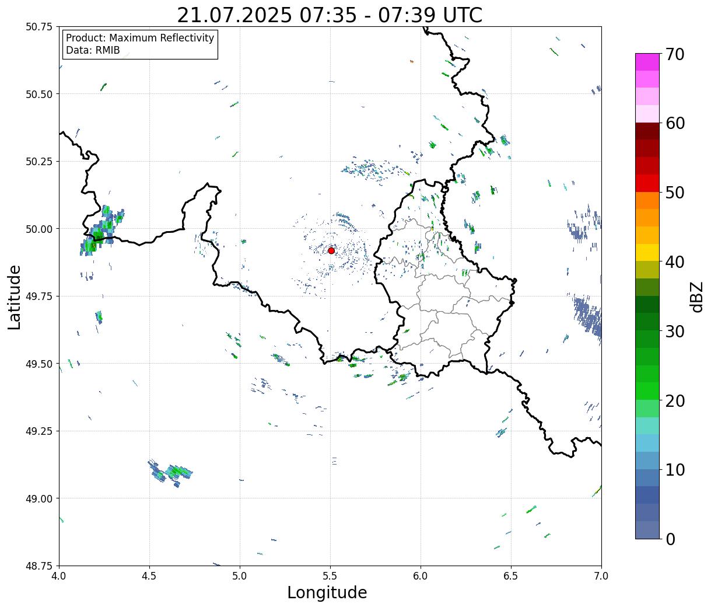Click the large blue echo near 6.95°E, 49.7°N
711x607 pixels.
587,317
